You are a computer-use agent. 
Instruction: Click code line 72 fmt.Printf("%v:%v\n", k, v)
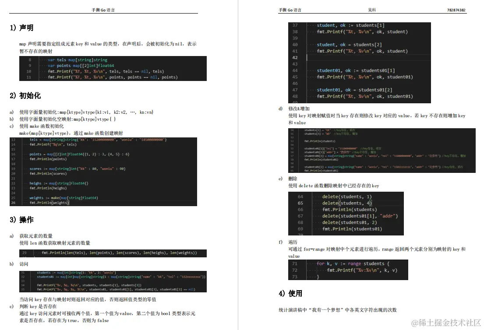[362, 270]
